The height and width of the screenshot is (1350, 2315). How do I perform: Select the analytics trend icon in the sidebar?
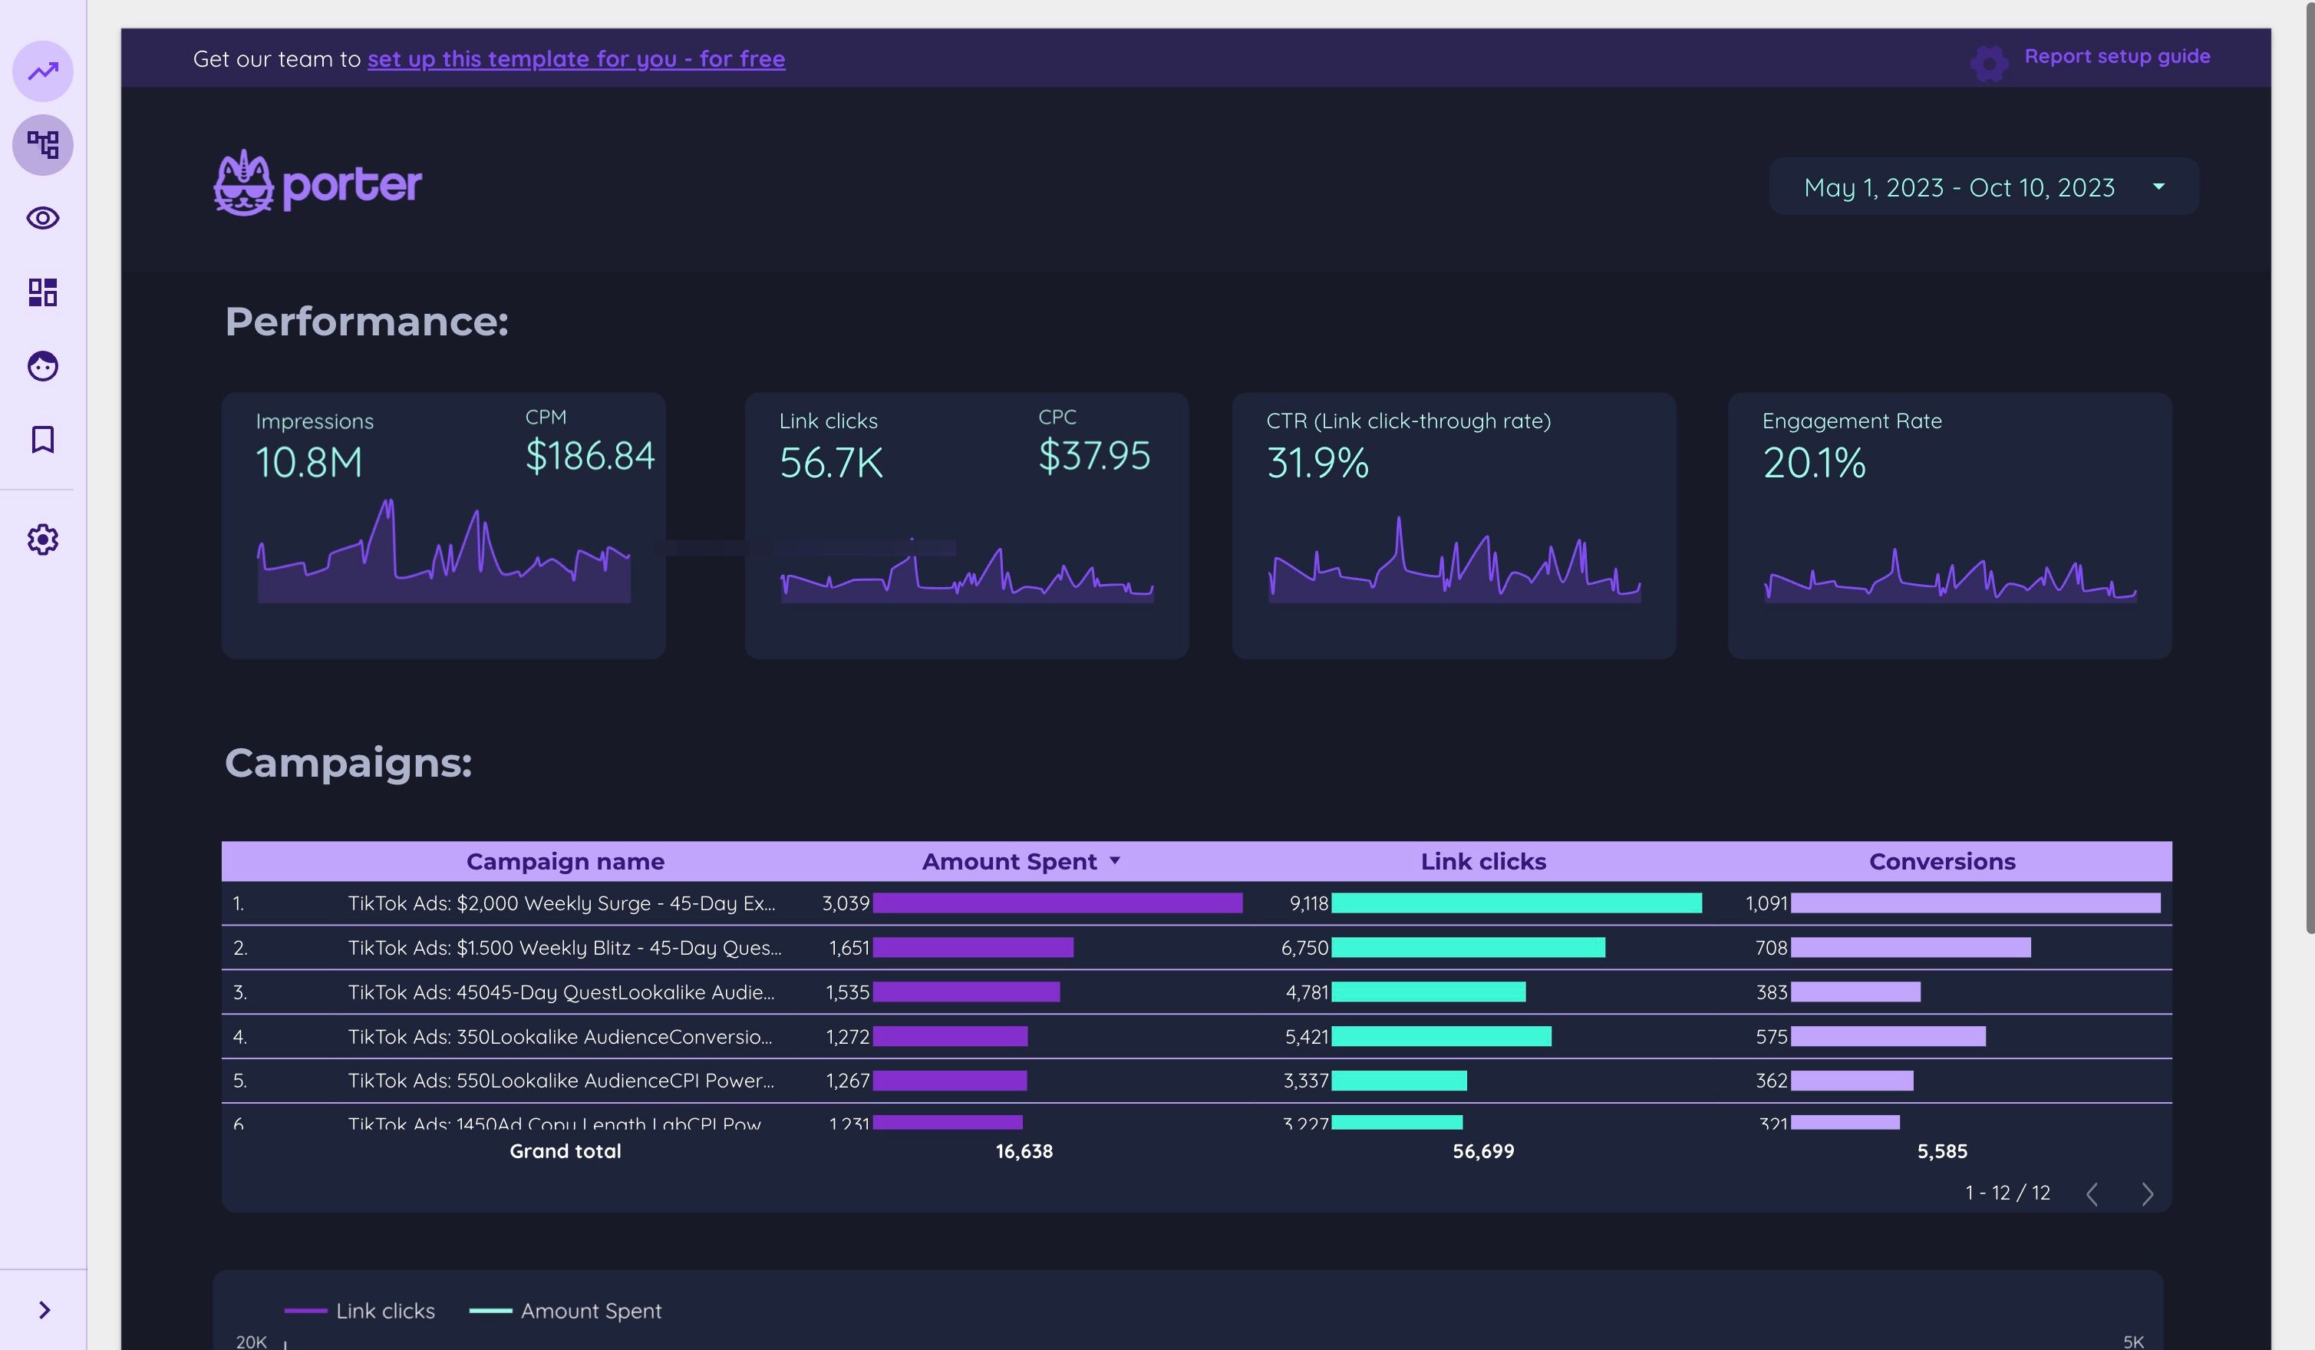pos(42,71)
